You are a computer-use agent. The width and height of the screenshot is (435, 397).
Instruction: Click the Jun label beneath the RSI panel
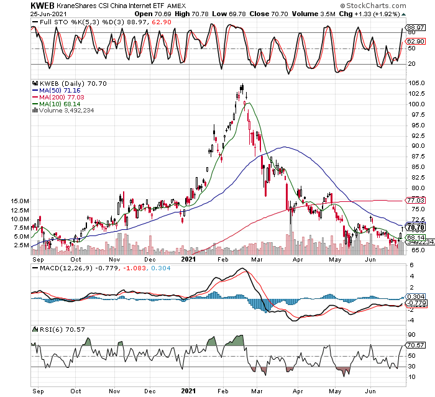pos(370,391)
